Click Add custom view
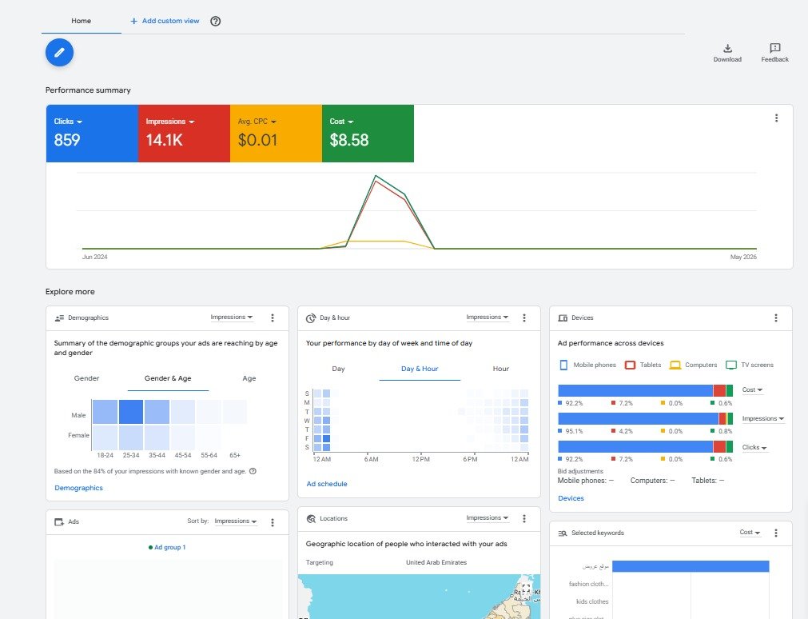Viewport: 808px width, 619px height. (165, 21)
